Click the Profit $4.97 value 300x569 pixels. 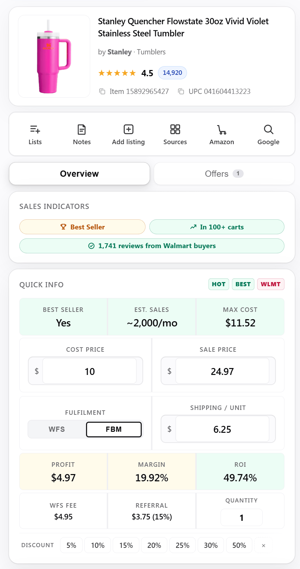coord(63,478)
